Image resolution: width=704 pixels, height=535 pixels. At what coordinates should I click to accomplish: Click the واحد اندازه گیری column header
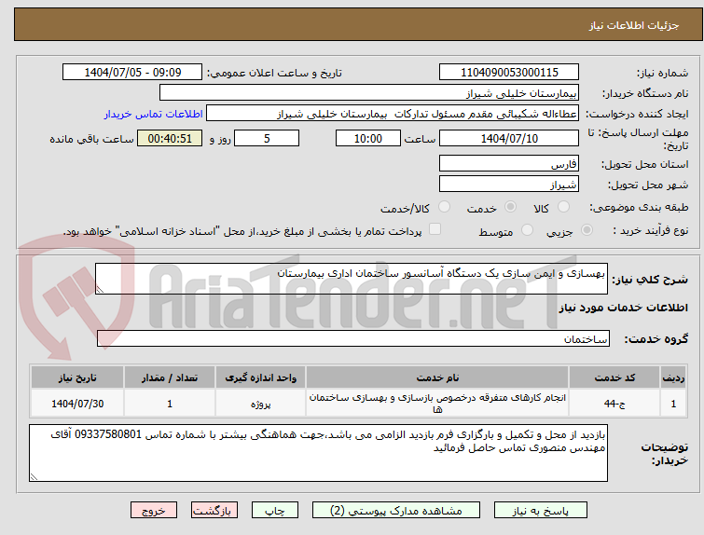coord(260,377)
